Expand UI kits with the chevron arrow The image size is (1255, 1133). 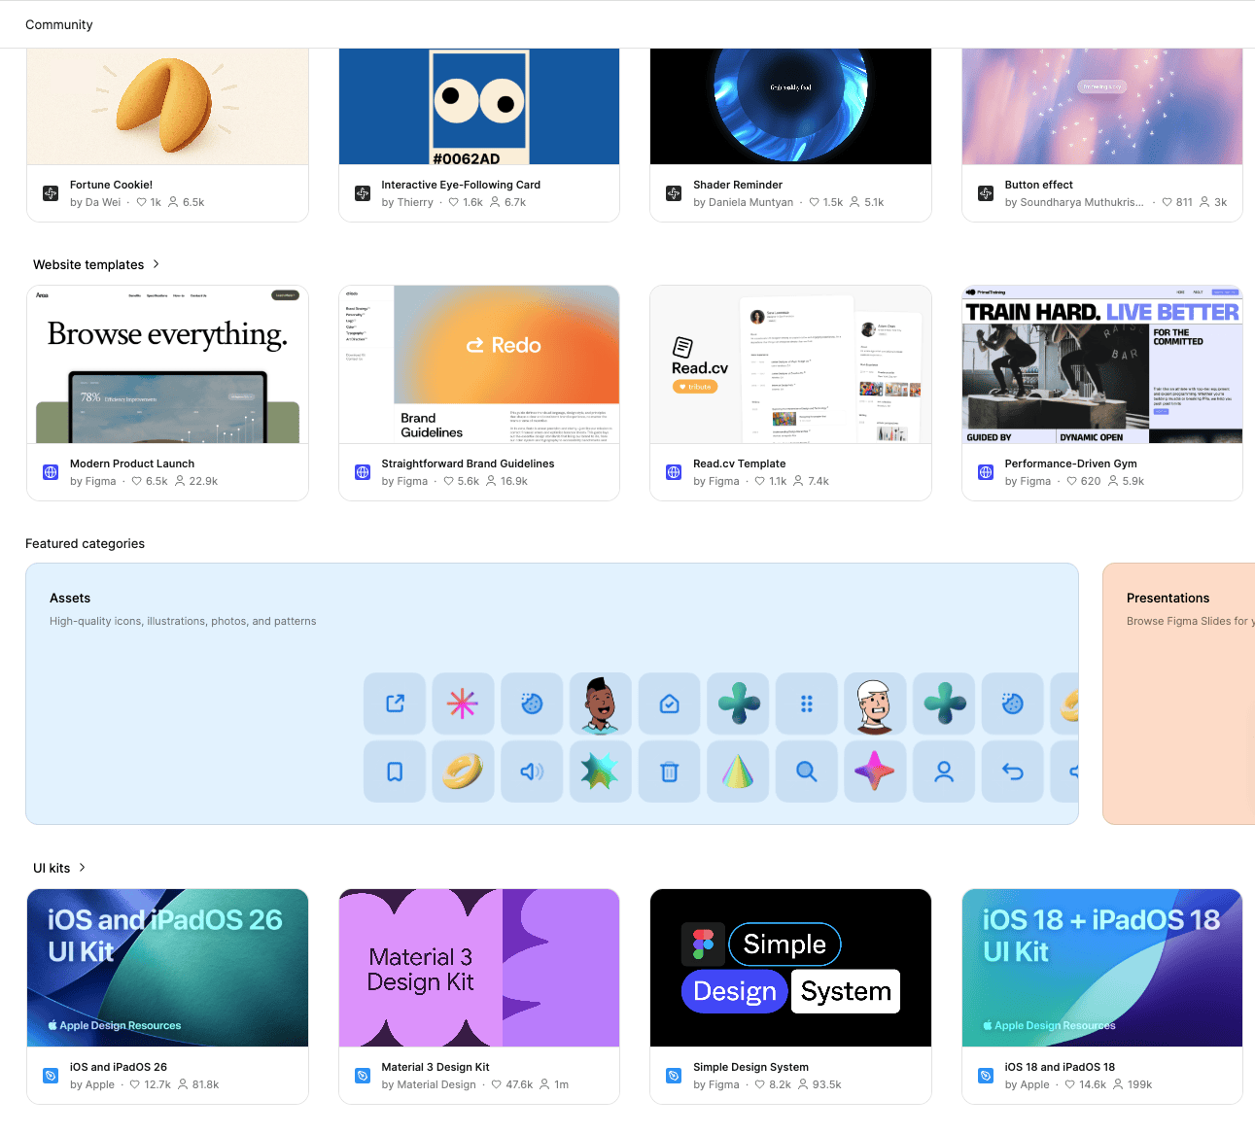pos(82,868)
